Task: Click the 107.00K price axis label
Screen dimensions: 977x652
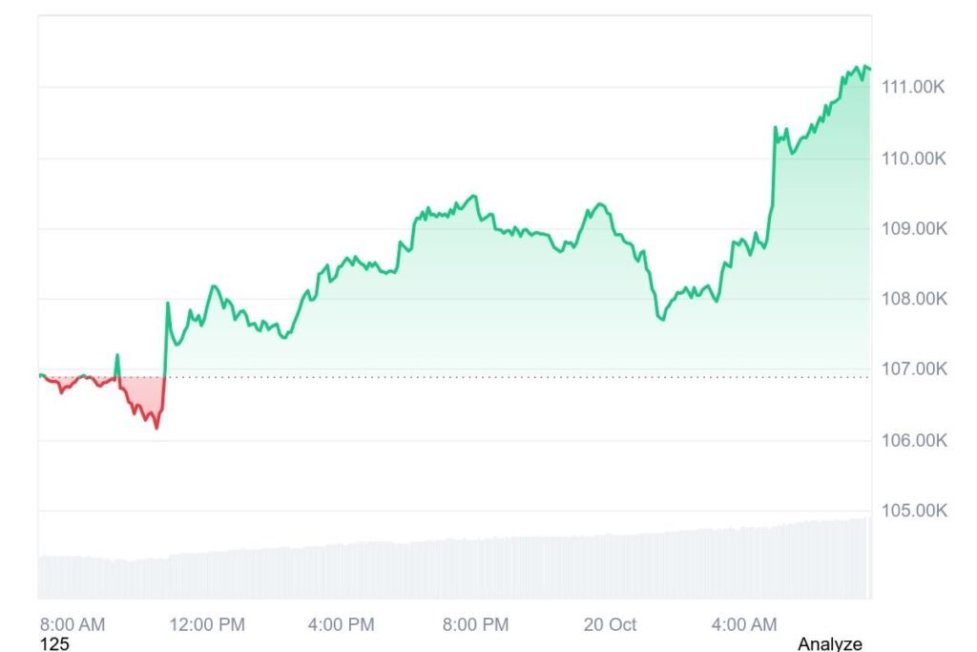Action: (x=913, y=369)
